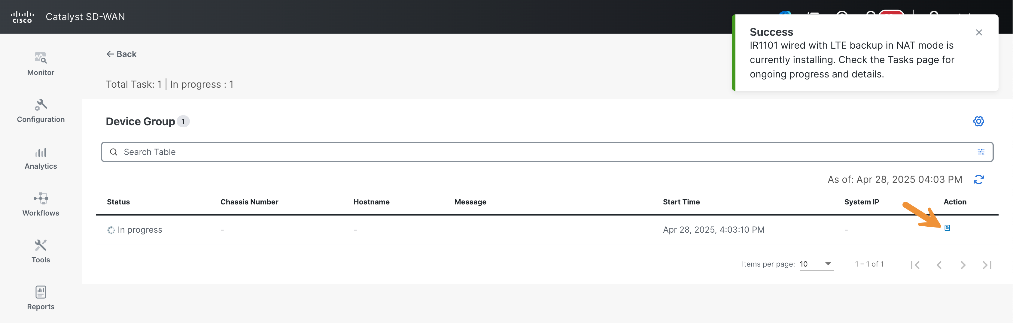Sort by the Chassis Number column header
Viewport: 1013px width, 323px height.
(x=249, y=202)
